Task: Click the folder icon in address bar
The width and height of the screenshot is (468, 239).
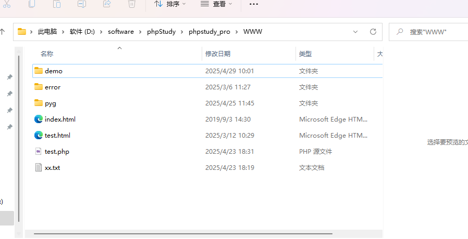Action: tap(22, 32)
